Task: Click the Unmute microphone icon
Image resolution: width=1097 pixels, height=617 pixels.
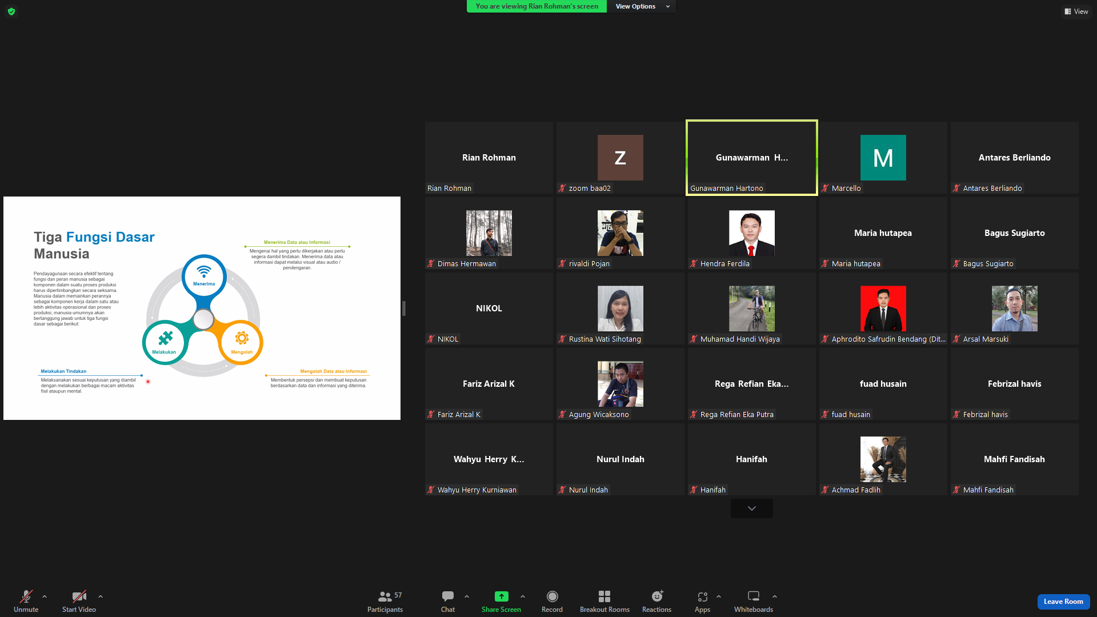Action: coord(26,596)
